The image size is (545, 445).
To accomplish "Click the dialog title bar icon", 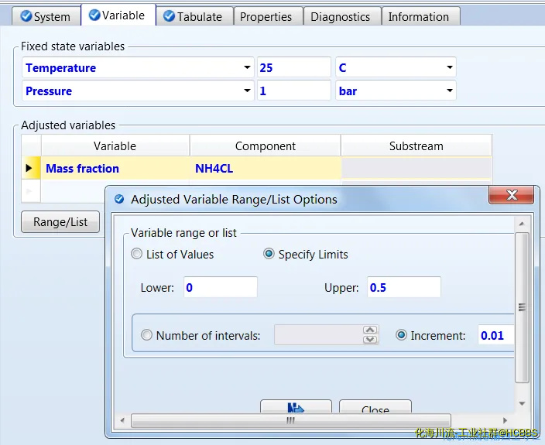I will pos(119,199).
